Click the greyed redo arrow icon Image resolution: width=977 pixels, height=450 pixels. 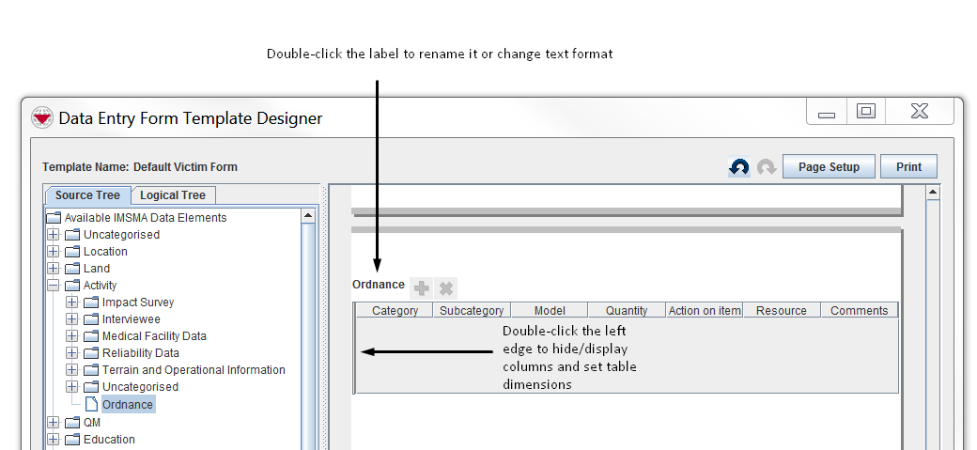(767, 167)
